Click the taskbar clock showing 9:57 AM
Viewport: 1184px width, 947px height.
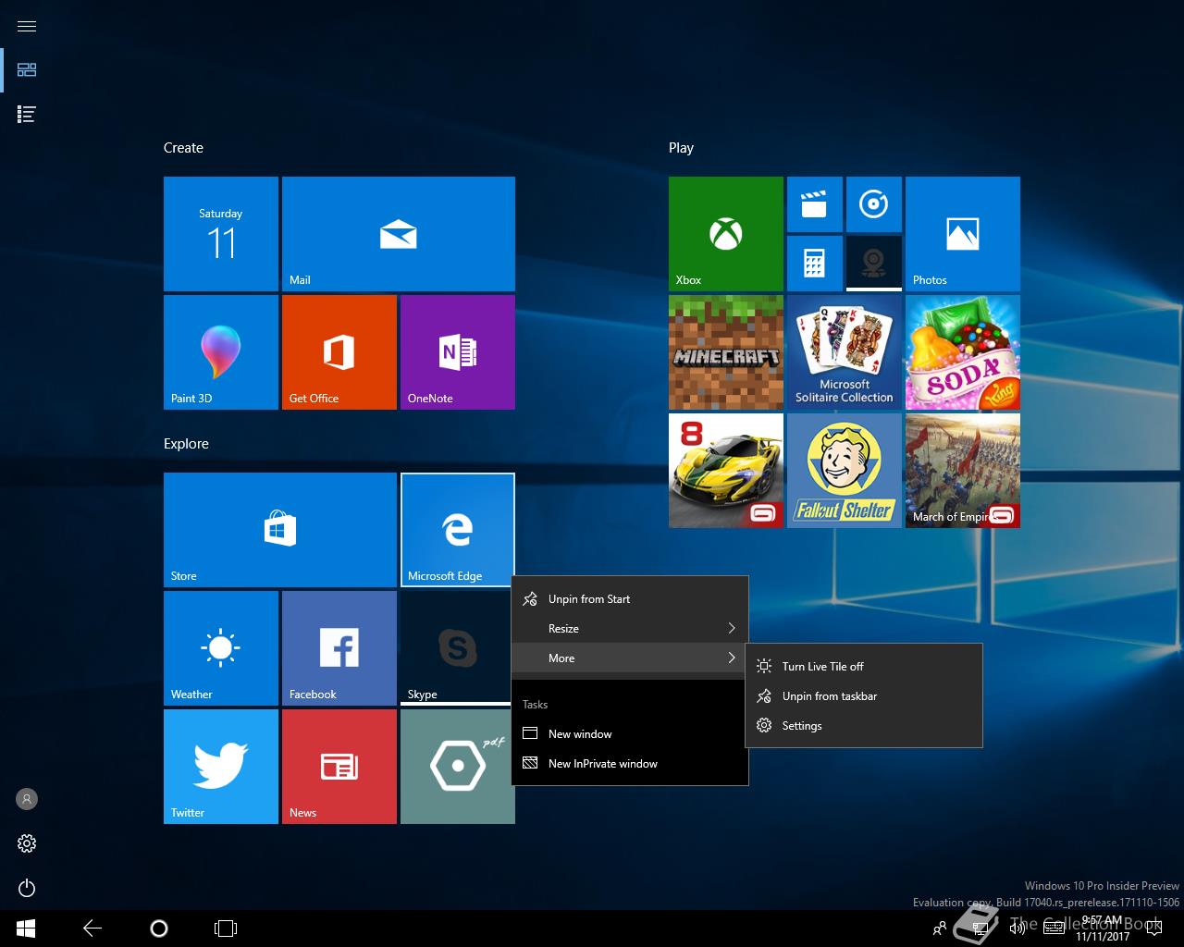1102,929
